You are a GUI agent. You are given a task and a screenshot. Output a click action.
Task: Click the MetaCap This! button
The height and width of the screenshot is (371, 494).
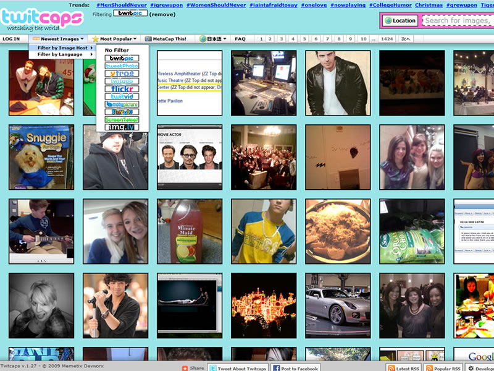point(165,39)
